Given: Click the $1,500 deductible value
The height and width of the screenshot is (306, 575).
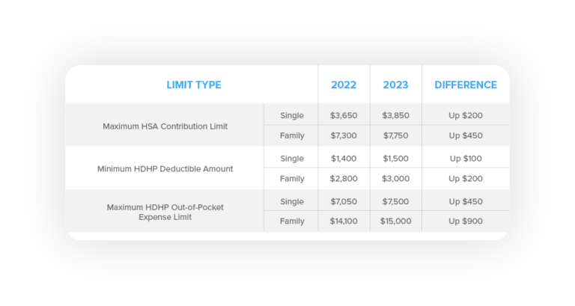Looking at the screenshot, I should pos(395,159).
